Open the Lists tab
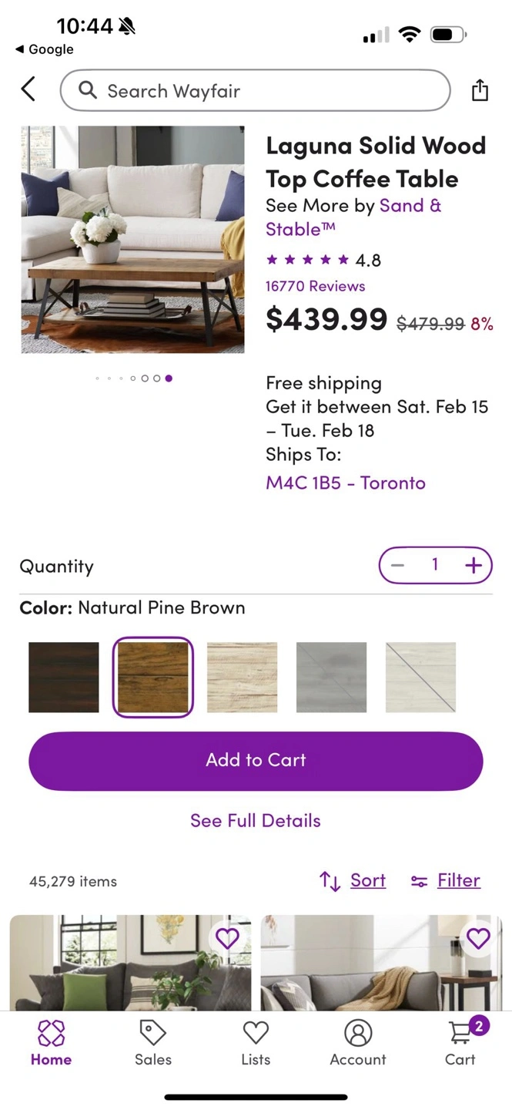This screenshot has height=1110, width=512. coord(256,1043)
